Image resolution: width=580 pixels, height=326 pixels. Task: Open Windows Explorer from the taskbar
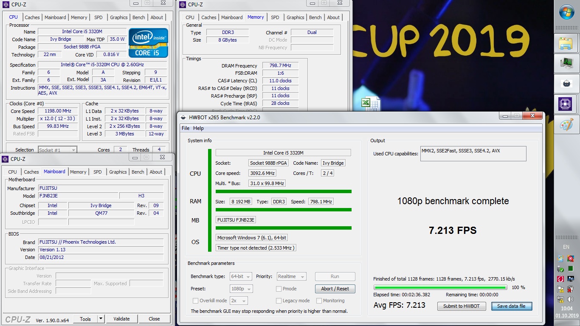coord(566,42)
